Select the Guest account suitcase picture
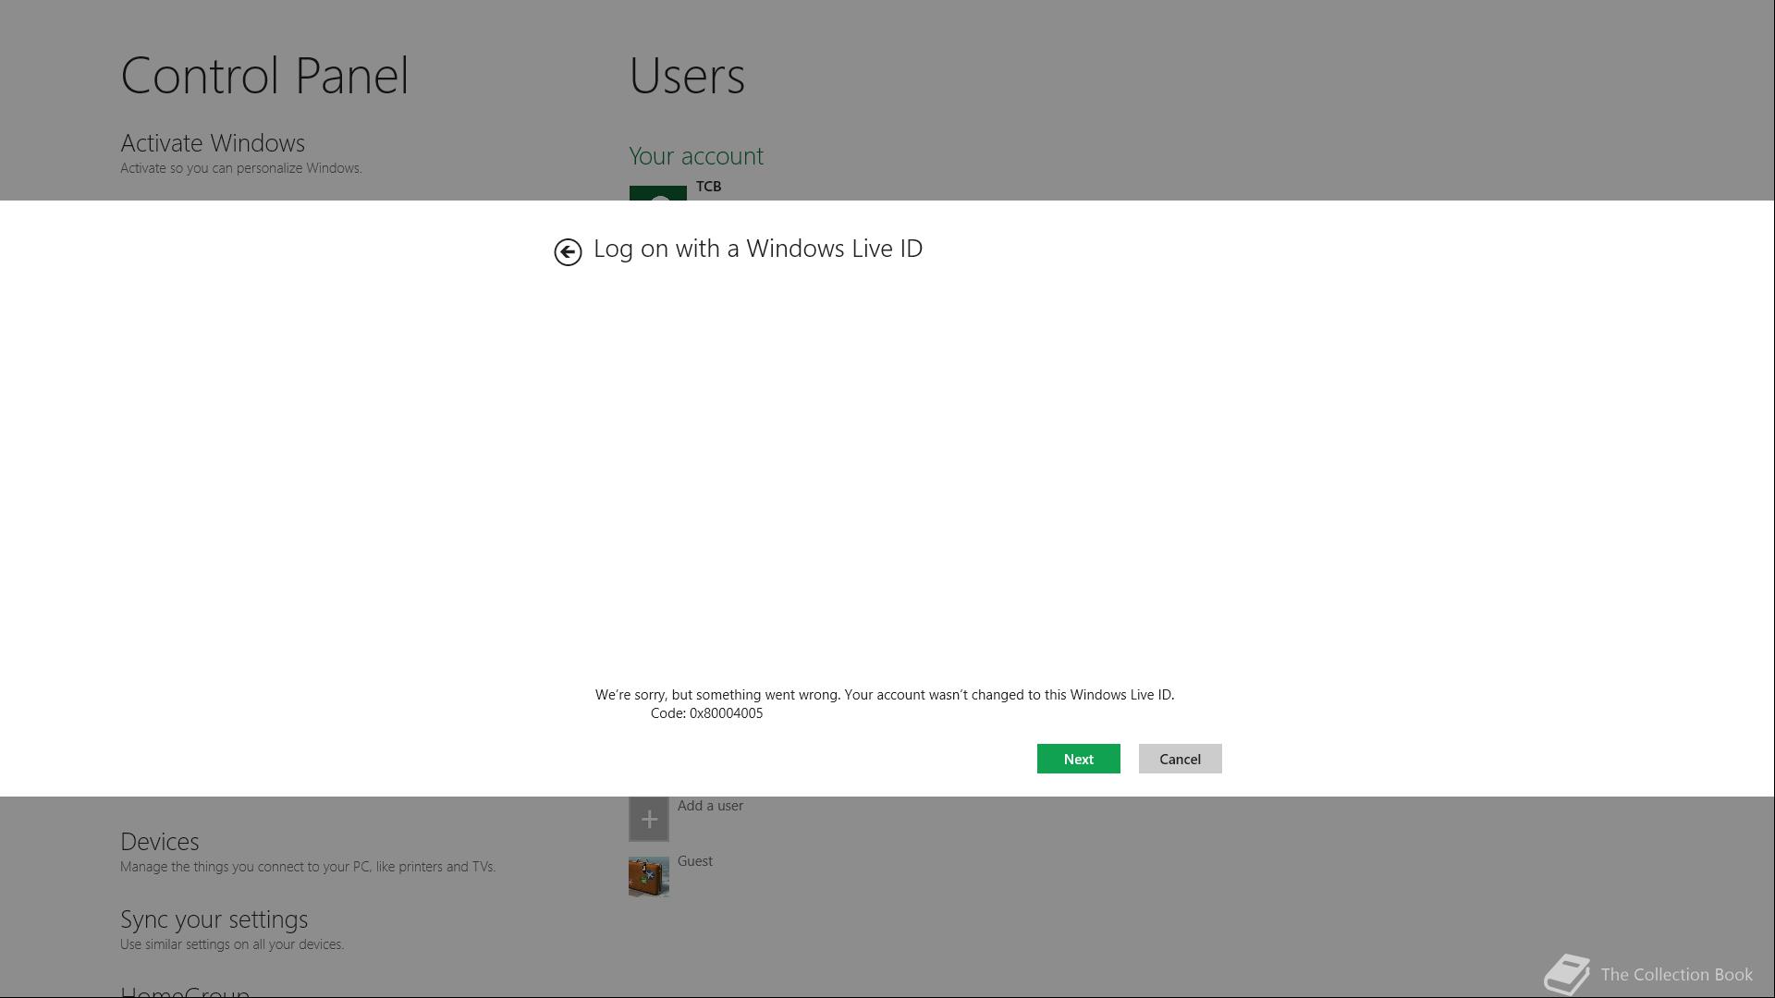Image resolution: width=1775 pixels, height=998 pixels. 649,876
